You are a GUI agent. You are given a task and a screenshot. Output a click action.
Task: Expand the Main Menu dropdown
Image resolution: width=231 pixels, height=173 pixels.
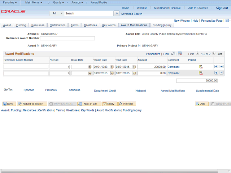[x=34, y=3]
